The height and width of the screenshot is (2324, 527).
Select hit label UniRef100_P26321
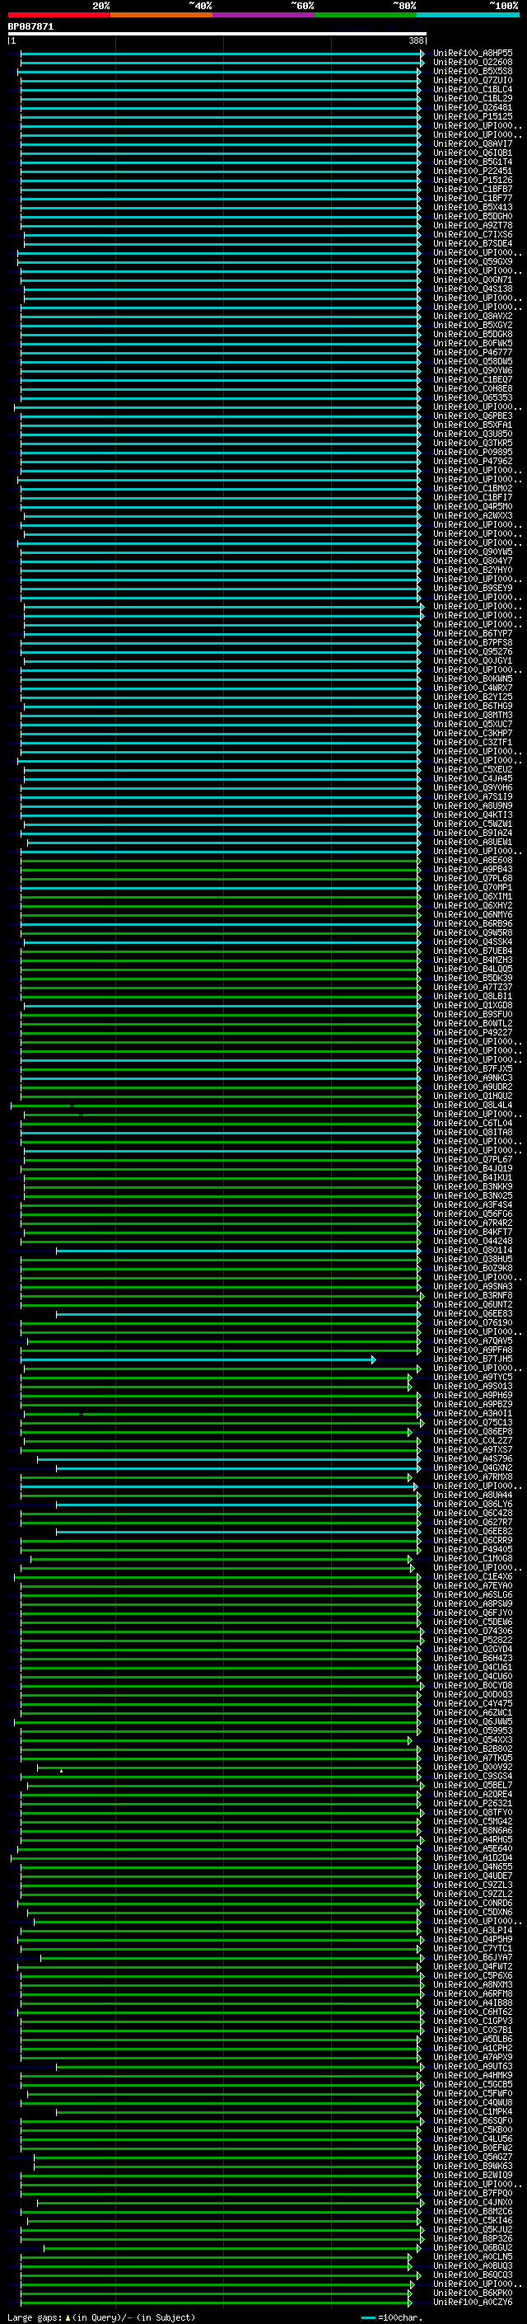click(x=473, y=1804)
